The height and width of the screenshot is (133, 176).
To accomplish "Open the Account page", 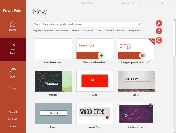I will click(13, 112).
